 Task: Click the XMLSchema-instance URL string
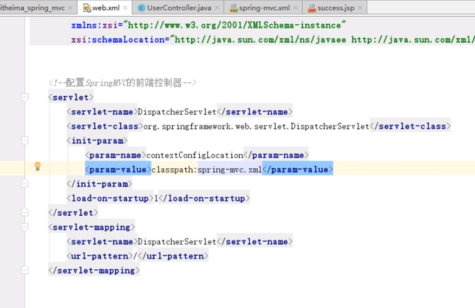pyautogui.click(x=235, y=25)
